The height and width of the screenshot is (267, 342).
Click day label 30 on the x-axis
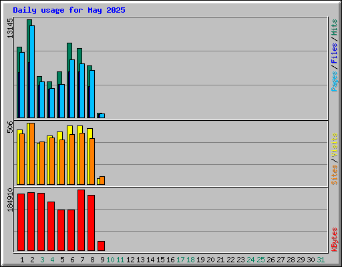(x=311, y=260)
